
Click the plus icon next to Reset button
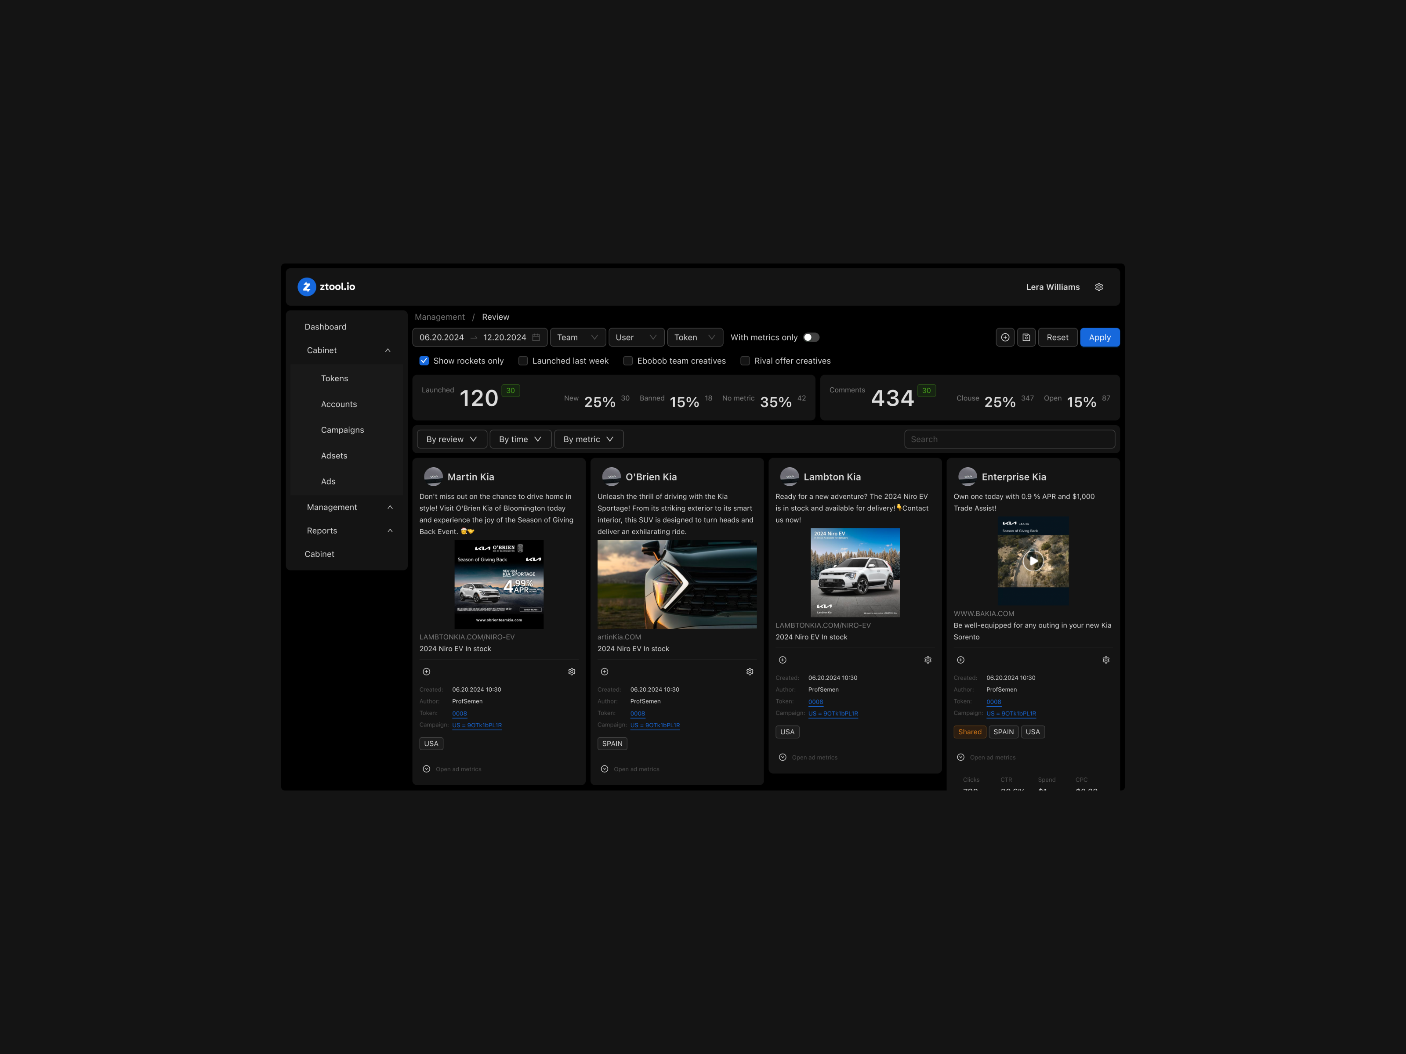[x=1005, y=337]
